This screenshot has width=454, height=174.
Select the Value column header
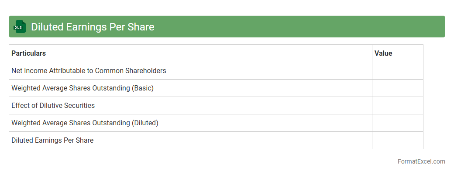coord(383,54)
